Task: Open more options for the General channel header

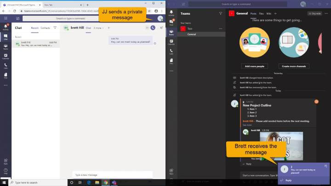Action: (x=326, y=13)
